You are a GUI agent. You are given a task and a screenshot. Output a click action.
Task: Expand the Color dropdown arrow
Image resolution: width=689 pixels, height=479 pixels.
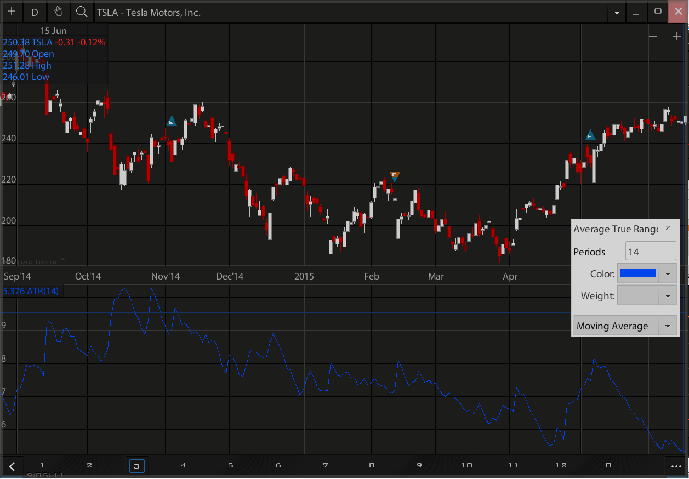click(668, 273)
